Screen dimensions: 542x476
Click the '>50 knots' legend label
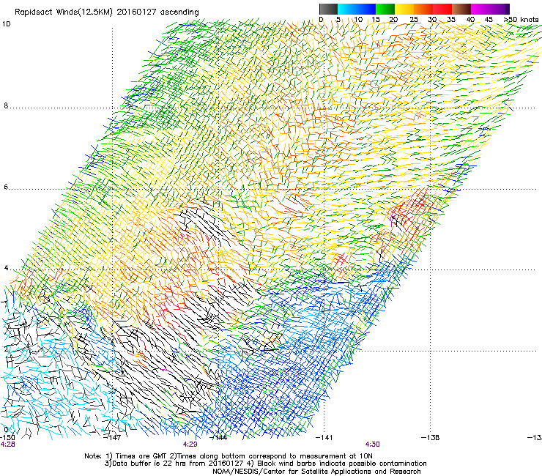(521, 20)
